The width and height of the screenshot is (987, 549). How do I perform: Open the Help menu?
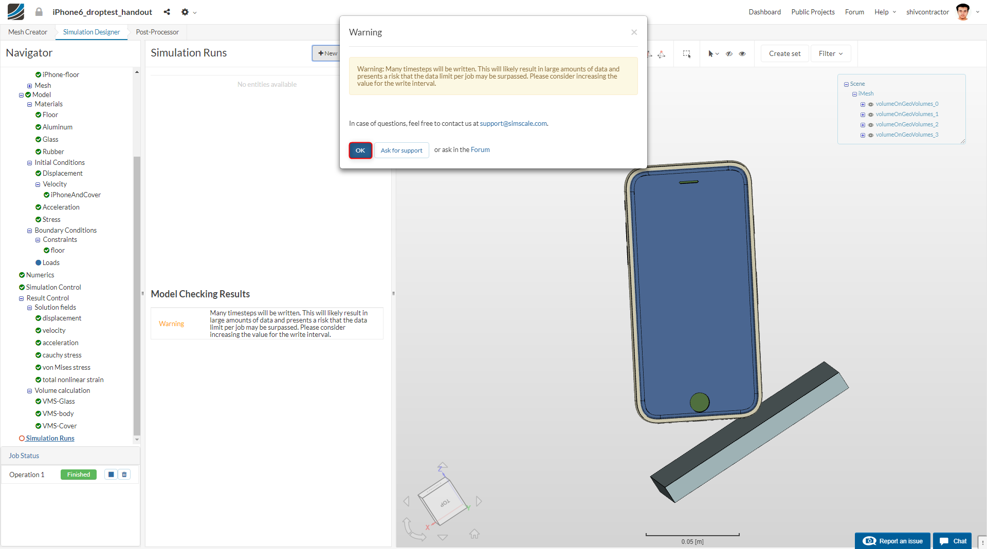pyautogui.click(x=885, y=12)
